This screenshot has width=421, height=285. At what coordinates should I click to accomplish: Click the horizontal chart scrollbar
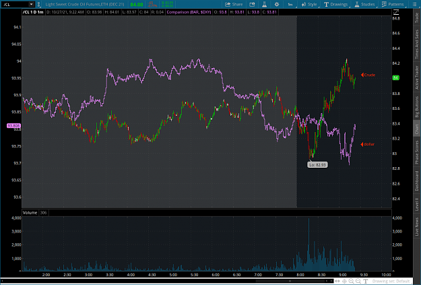point(166,281)
